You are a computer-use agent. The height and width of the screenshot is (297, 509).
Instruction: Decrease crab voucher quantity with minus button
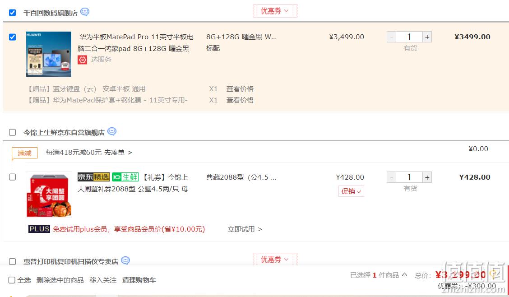pos(392,177)
